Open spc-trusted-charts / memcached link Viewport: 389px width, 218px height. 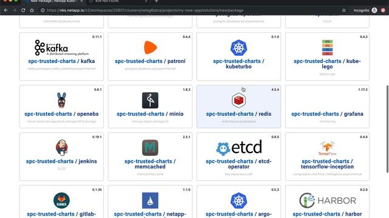click(x=150, y=164)
